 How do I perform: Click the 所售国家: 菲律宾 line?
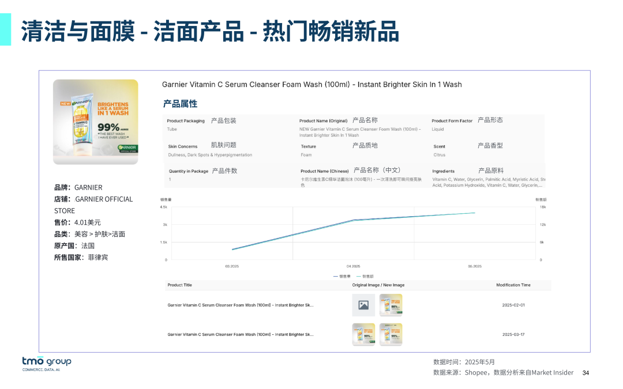tap(81, 258)
